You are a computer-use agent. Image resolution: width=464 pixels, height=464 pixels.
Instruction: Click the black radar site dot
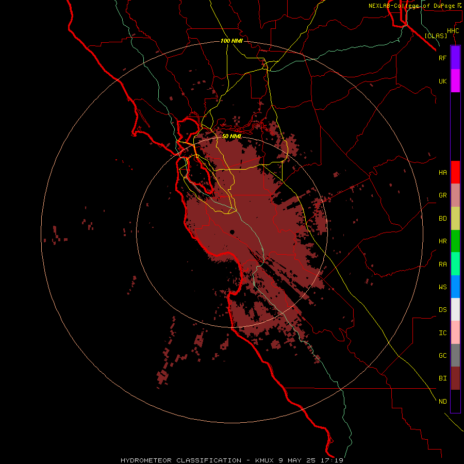(233, 232)
